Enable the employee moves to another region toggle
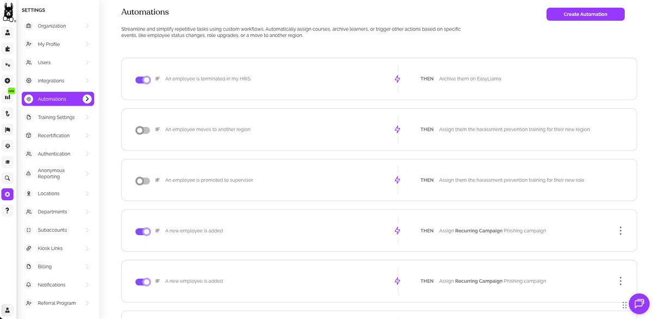Screen dimensions: 653x319 [x=143, y=130]
